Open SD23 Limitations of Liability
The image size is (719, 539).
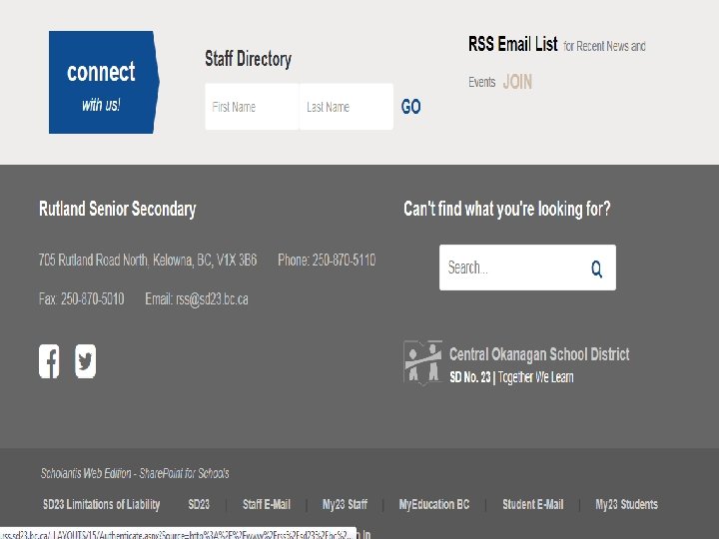101,504
